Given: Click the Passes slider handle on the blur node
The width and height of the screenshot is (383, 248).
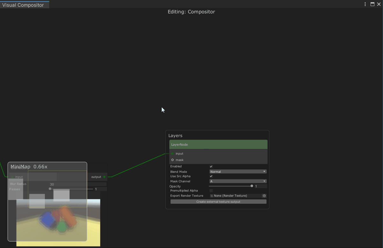Looking at the screenshot, I should pyautogui.click(x=50, y=188).
